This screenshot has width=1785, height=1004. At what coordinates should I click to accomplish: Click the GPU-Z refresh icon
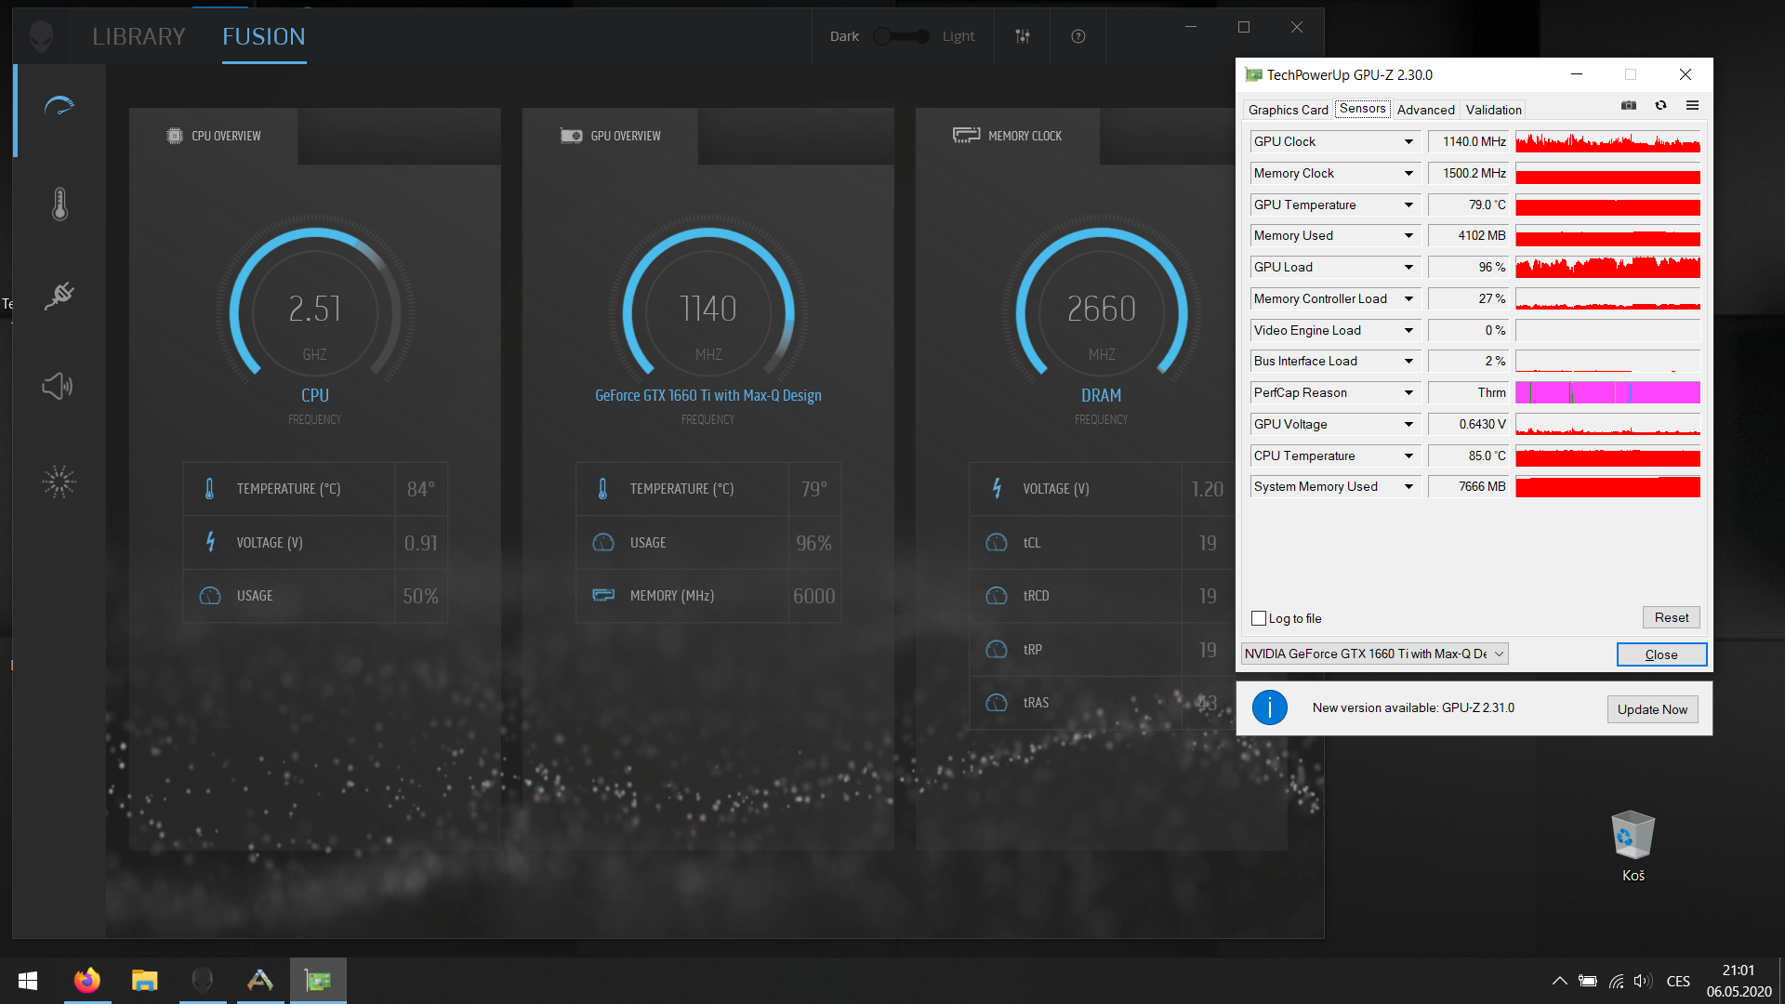click(1660, 106)
